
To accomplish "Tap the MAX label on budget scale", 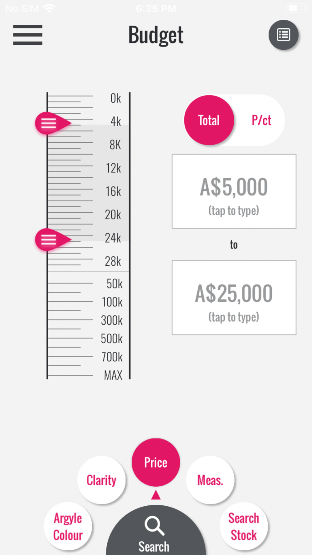I will 113,375.
